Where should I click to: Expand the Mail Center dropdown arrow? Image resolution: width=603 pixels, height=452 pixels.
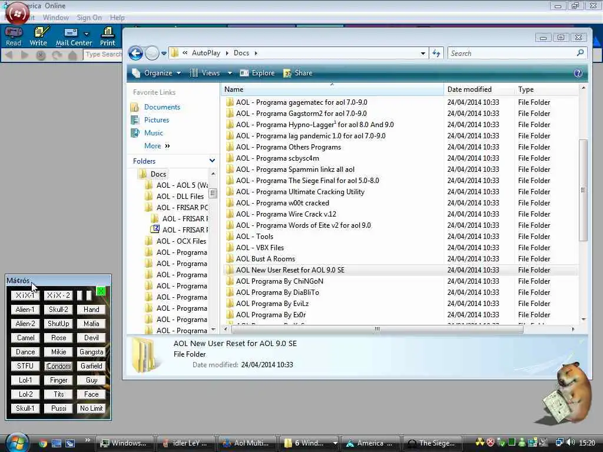87,34
